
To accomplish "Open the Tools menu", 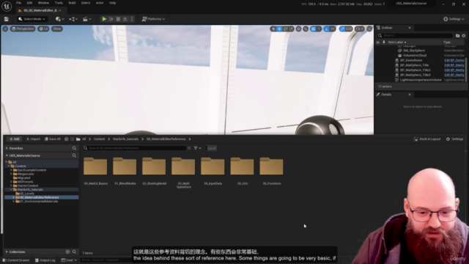I will pos(59,3).
